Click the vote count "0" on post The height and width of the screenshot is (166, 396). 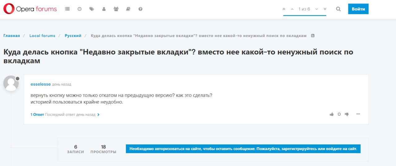[339, 114]
